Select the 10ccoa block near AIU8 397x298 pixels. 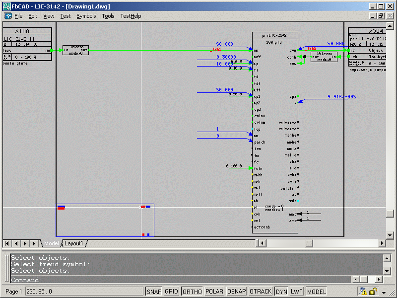click(x=75, y=50)
